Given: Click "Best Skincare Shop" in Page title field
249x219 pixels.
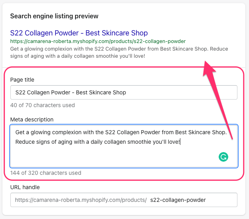Looking at the screenshot, I should pos(101,92).
